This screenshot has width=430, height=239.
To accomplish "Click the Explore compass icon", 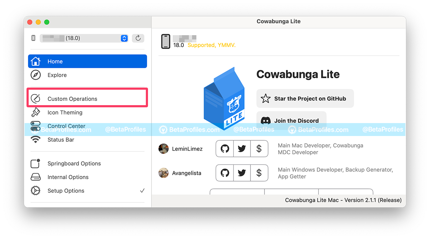I will click(35, 75).
